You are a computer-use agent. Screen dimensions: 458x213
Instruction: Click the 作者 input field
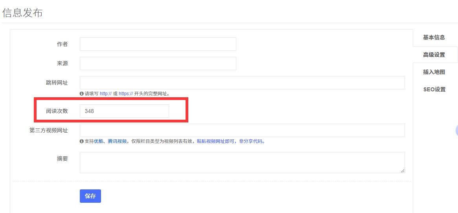158,44
